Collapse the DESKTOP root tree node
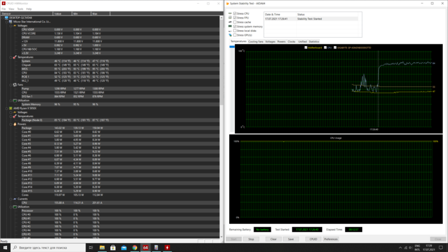448x252 pixels. click(x=3, y=18)
